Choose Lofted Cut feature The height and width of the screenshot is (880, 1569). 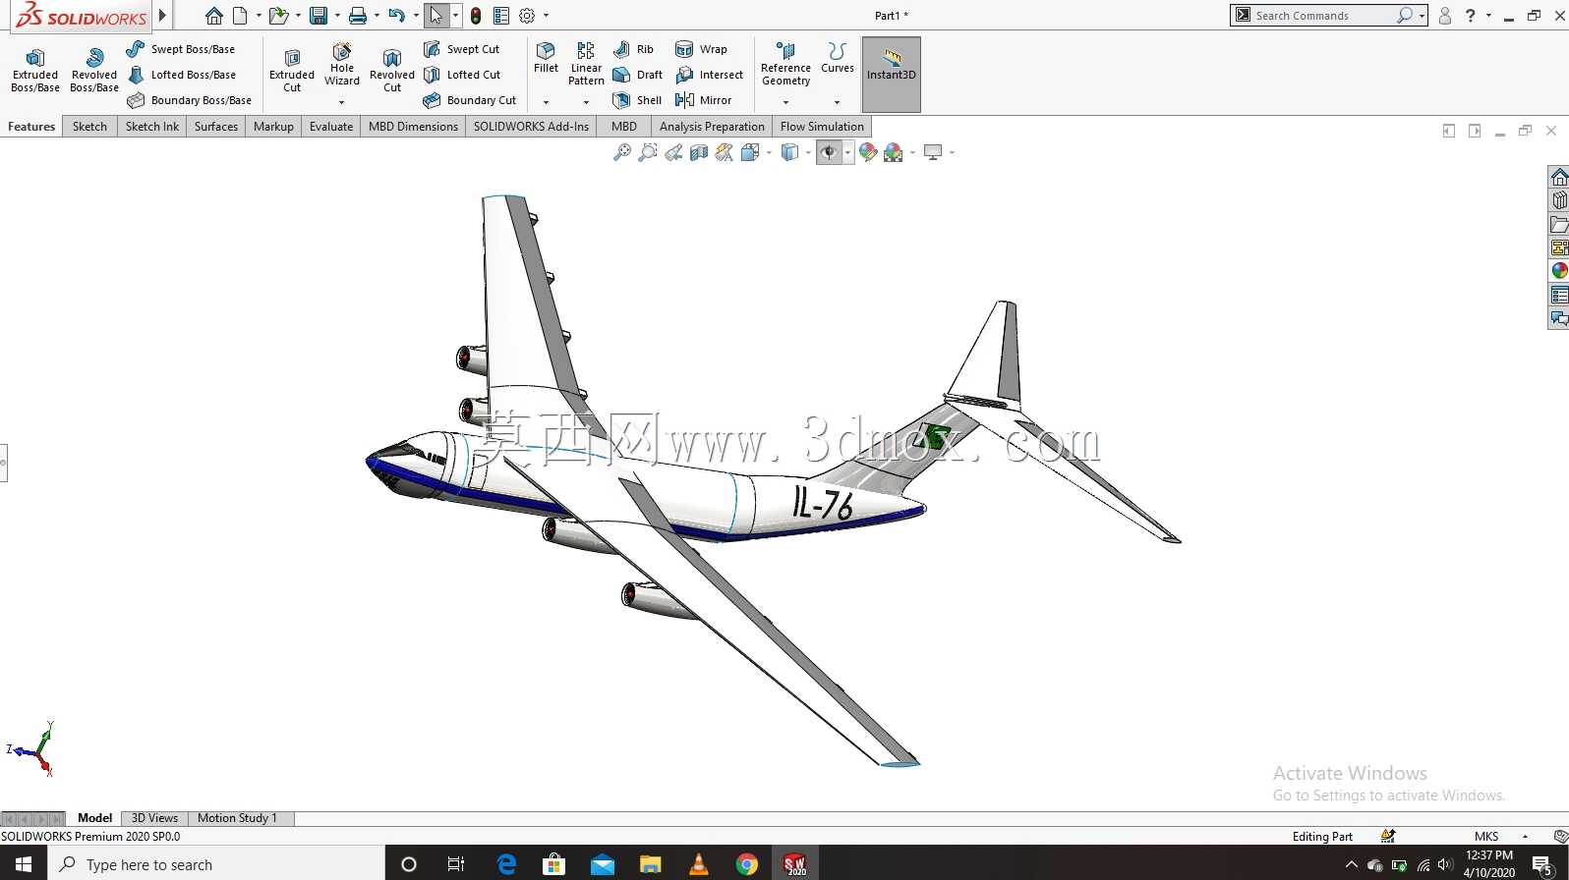pos(462,75)
